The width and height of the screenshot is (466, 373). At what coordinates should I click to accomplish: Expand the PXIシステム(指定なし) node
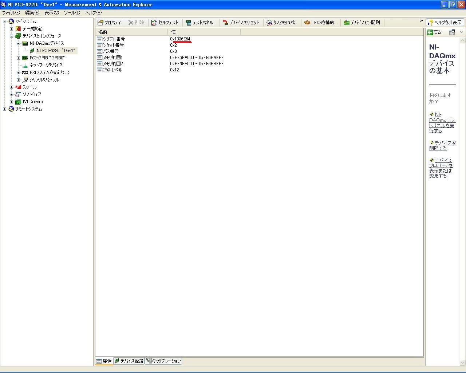18,72
